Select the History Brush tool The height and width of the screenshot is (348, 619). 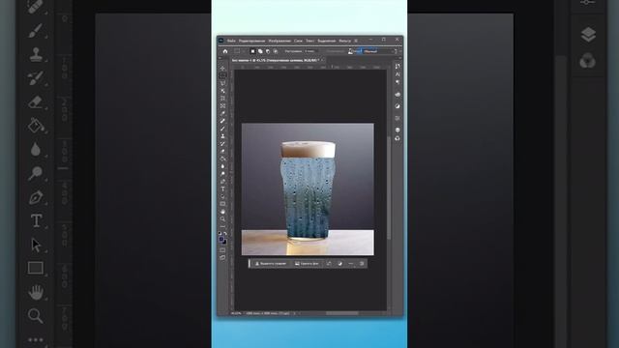tap(222, 144)
